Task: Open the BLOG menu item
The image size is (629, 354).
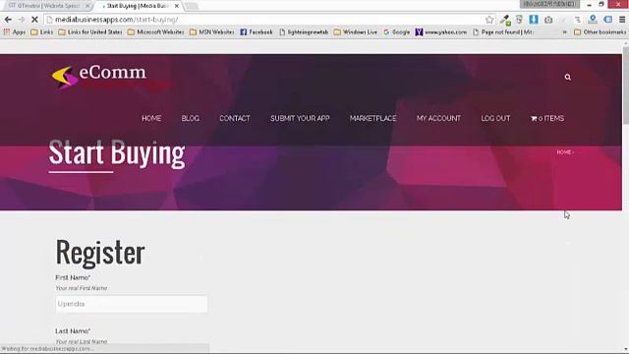Action: pos(190,118)
